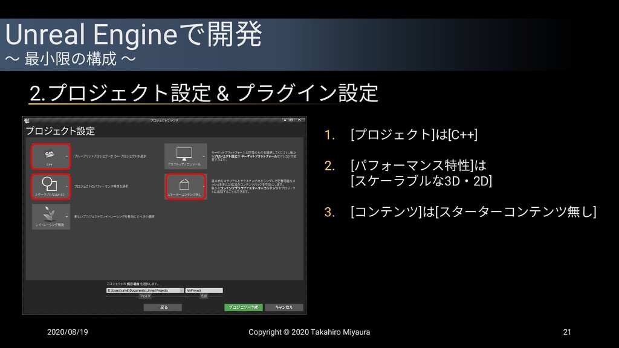Click the target platform description paragraph
The width and height of the screenshot is (619, 348).
point(253,156)
